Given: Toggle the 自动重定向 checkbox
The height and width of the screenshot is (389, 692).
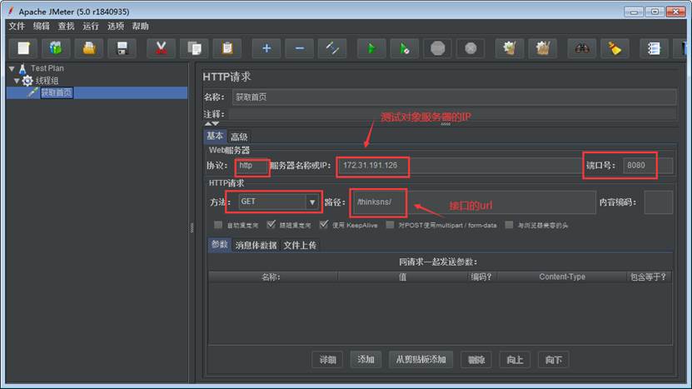Looking at the screenshot, I should coord(218,225).
